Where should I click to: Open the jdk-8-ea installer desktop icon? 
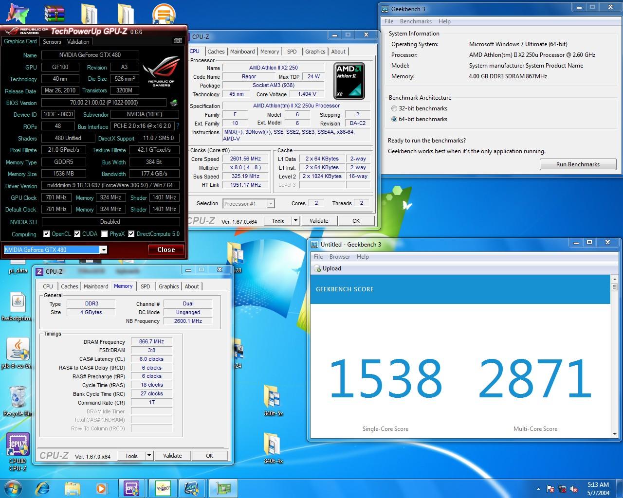click(18, 353)
